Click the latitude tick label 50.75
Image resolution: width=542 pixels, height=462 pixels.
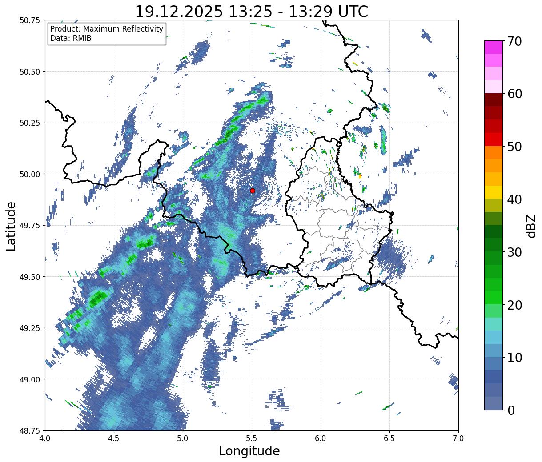30,20
